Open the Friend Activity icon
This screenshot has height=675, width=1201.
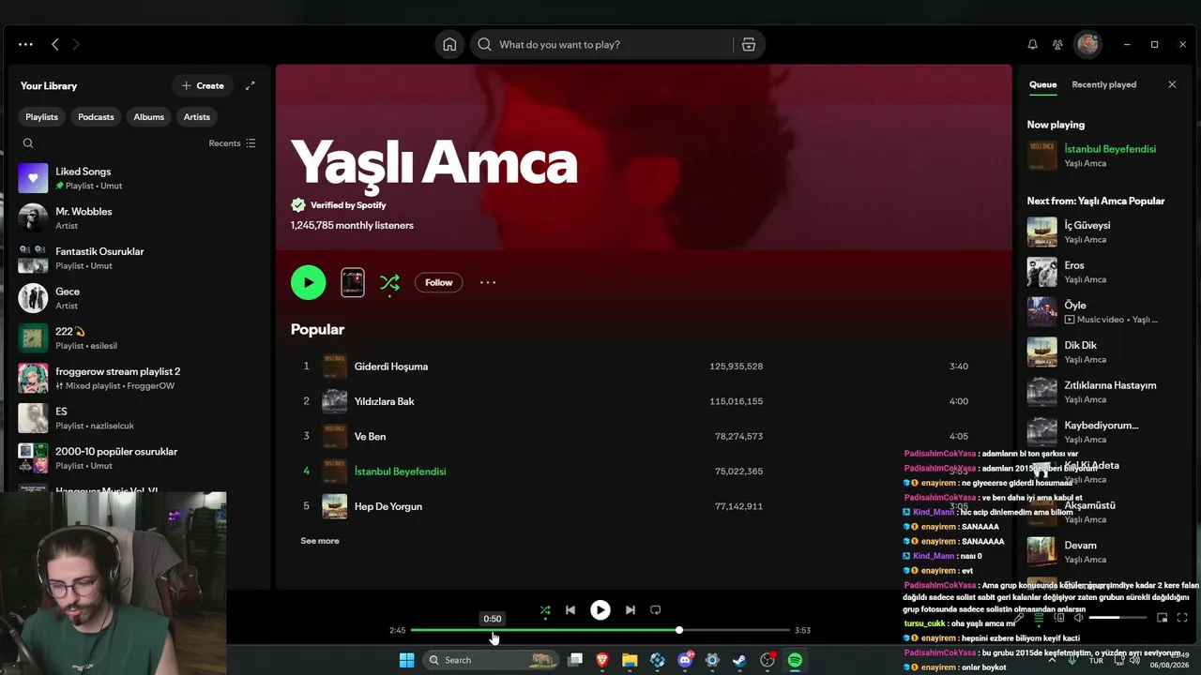tap(1057, 44)
